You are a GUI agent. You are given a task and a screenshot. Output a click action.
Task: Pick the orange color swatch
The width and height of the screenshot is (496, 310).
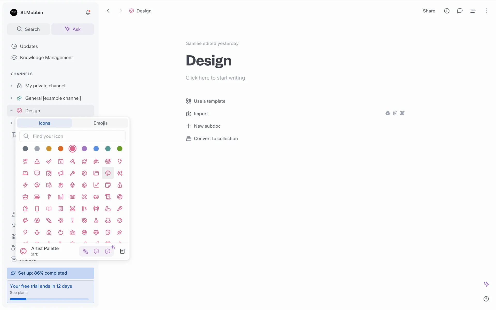click(x=61, y=149)
